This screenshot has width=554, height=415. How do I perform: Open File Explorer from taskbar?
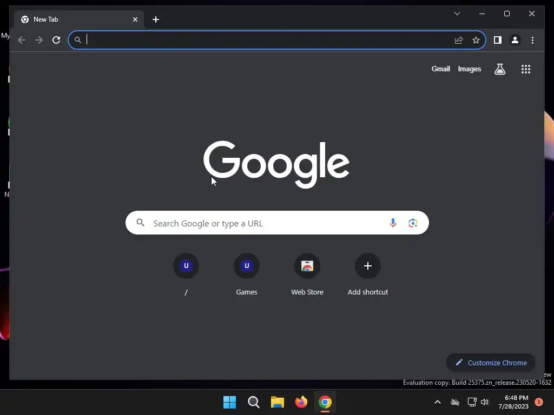coord(278,402)
